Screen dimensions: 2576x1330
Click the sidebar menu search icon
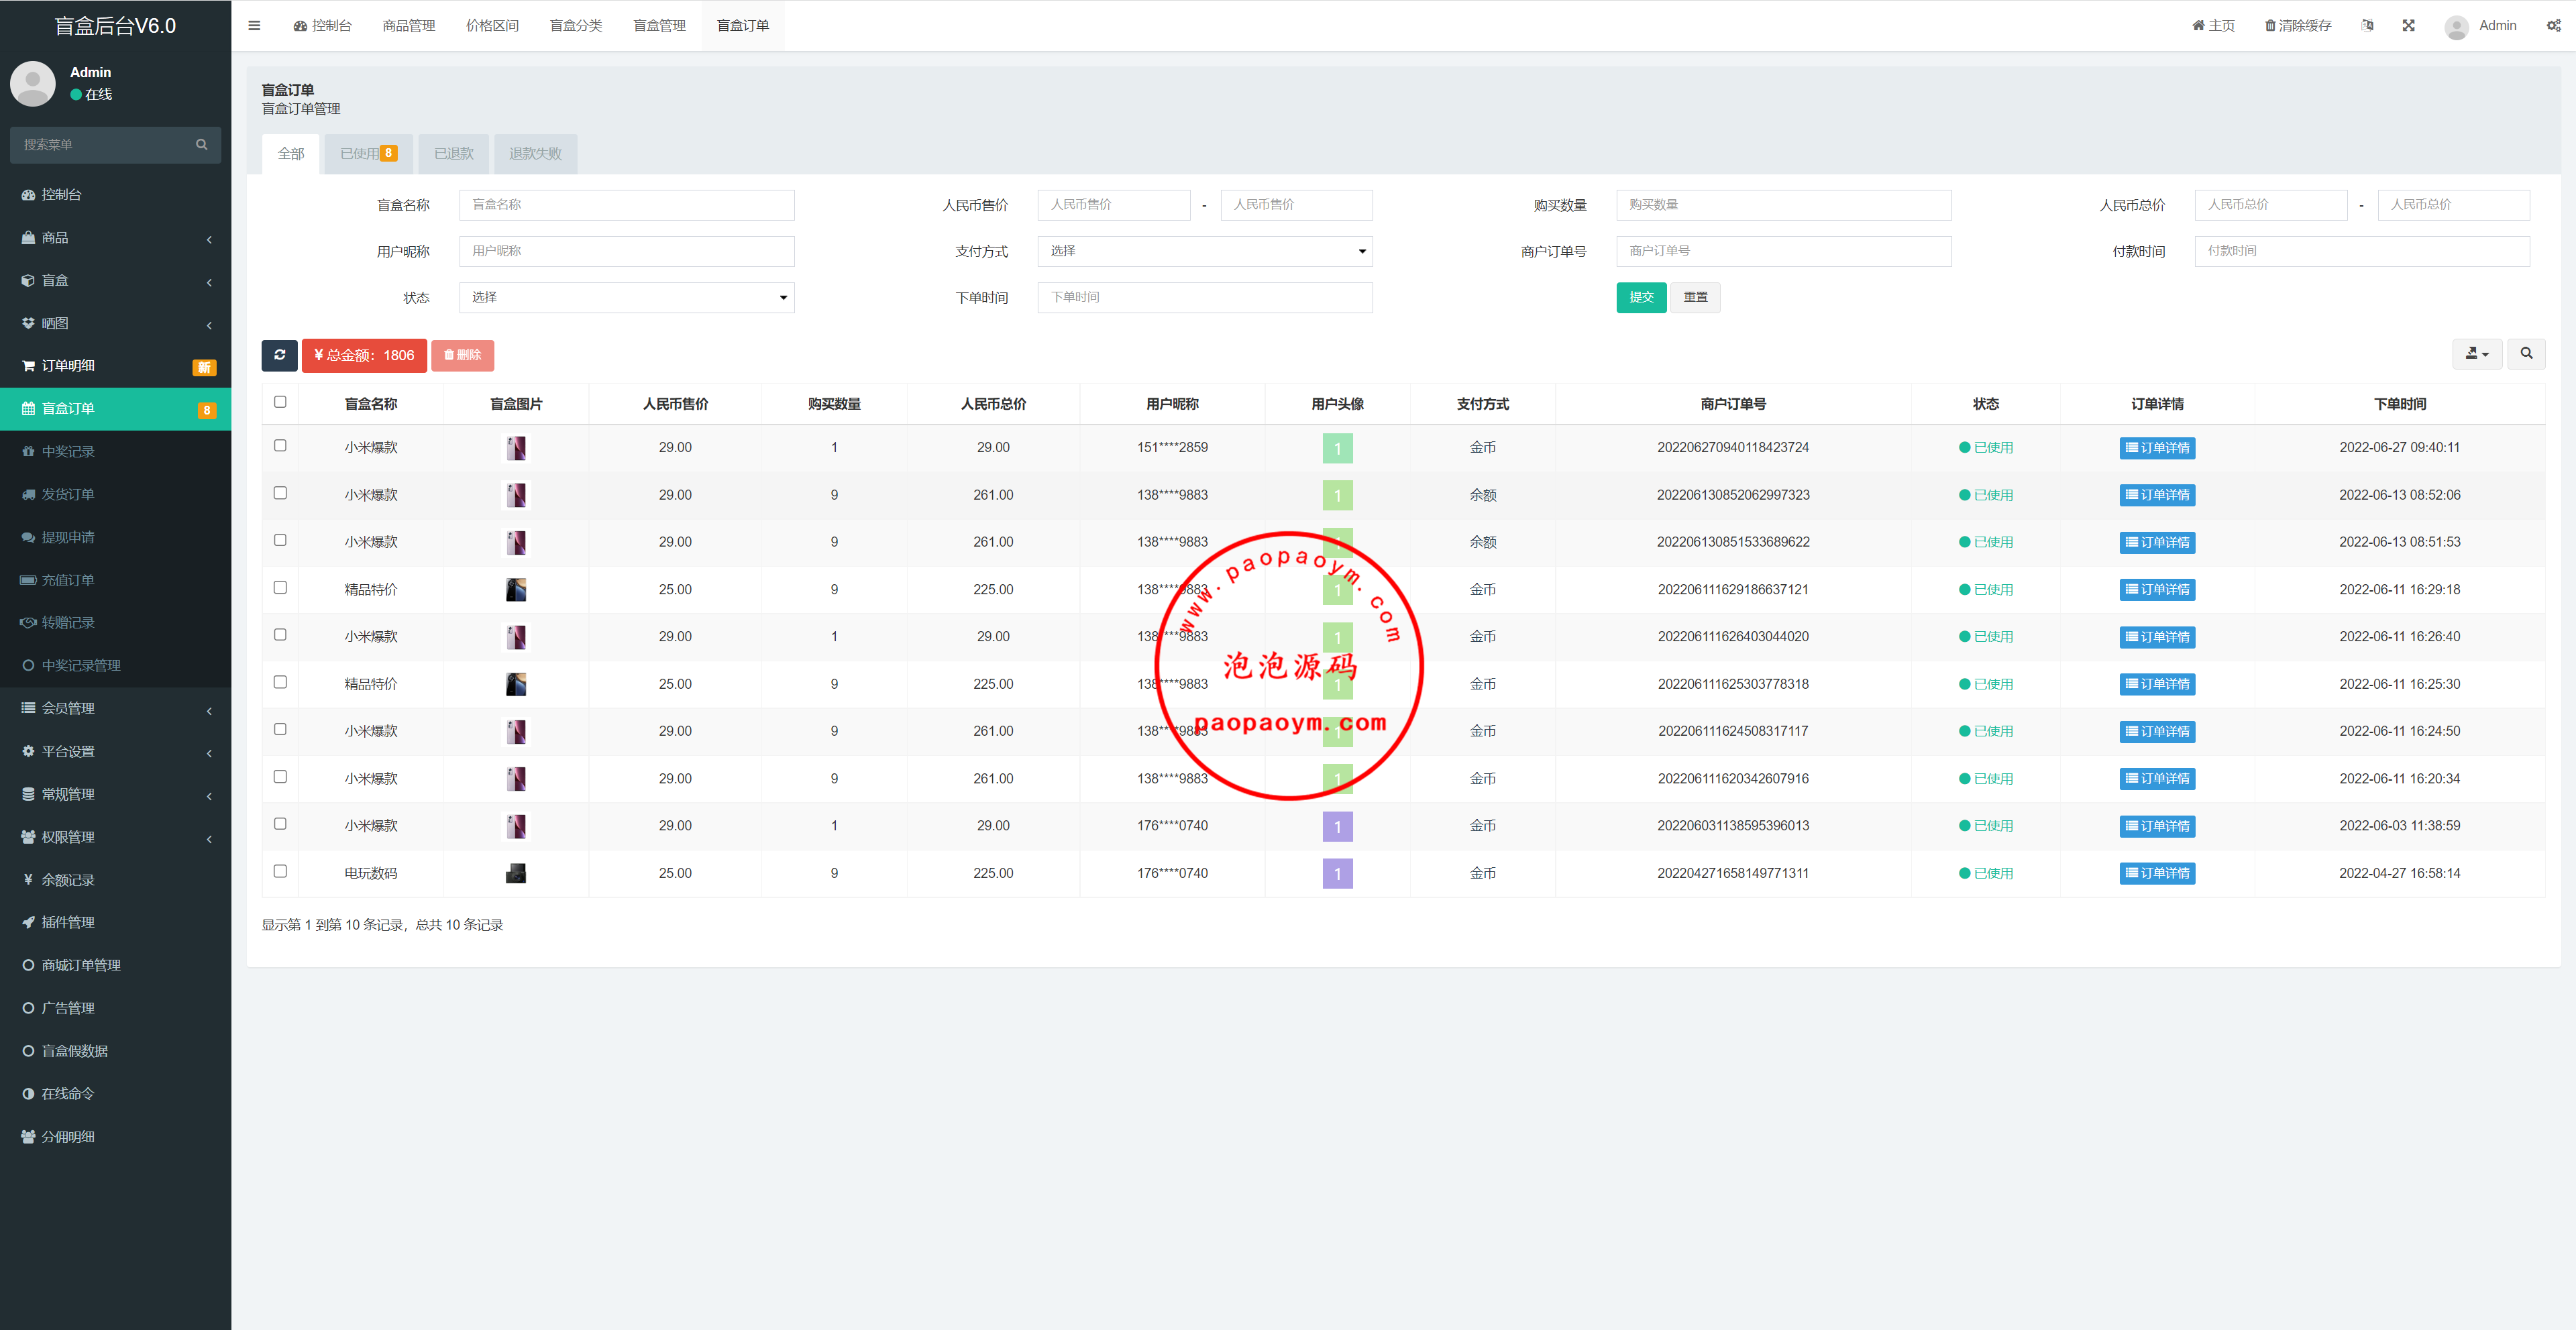201,145
